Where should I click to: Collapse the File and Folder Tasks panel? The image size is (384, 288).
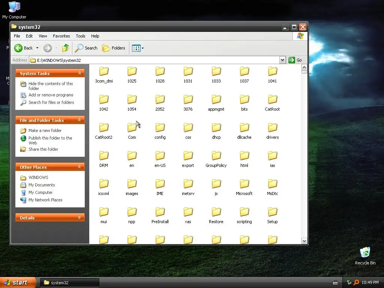(x=79, y=120)
